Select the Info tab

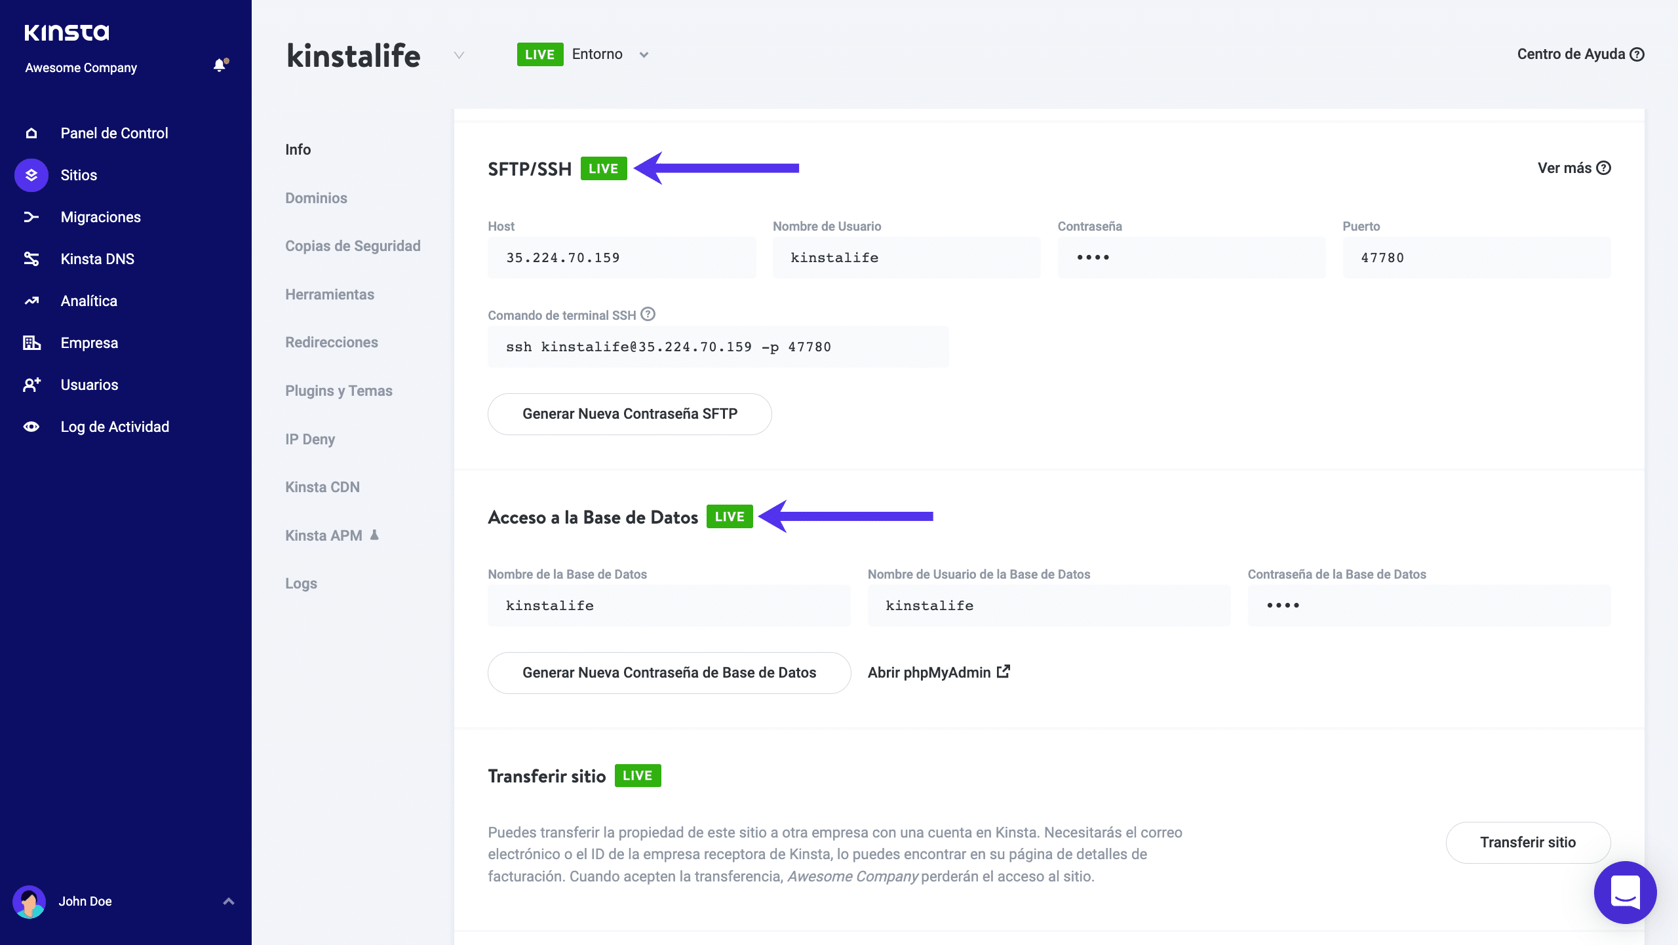click(x=298, y=149)
